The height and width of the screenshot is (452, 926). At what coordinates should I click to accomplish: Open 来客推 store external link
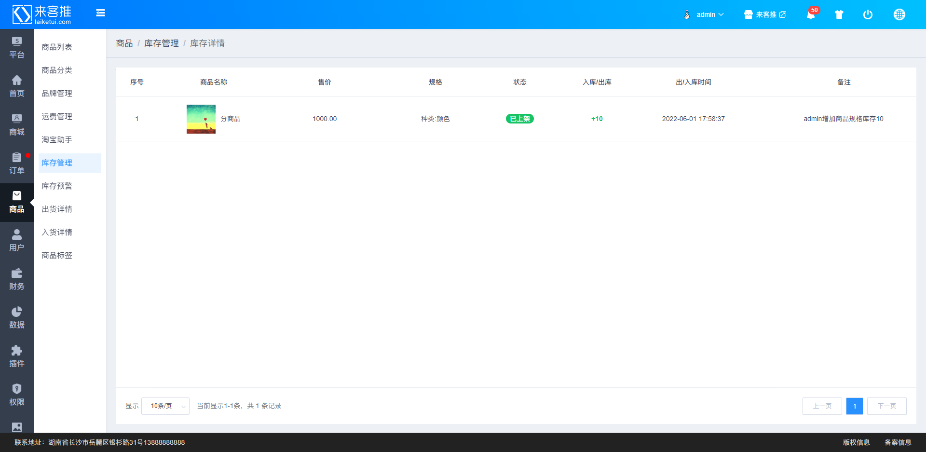click(765, 14)
